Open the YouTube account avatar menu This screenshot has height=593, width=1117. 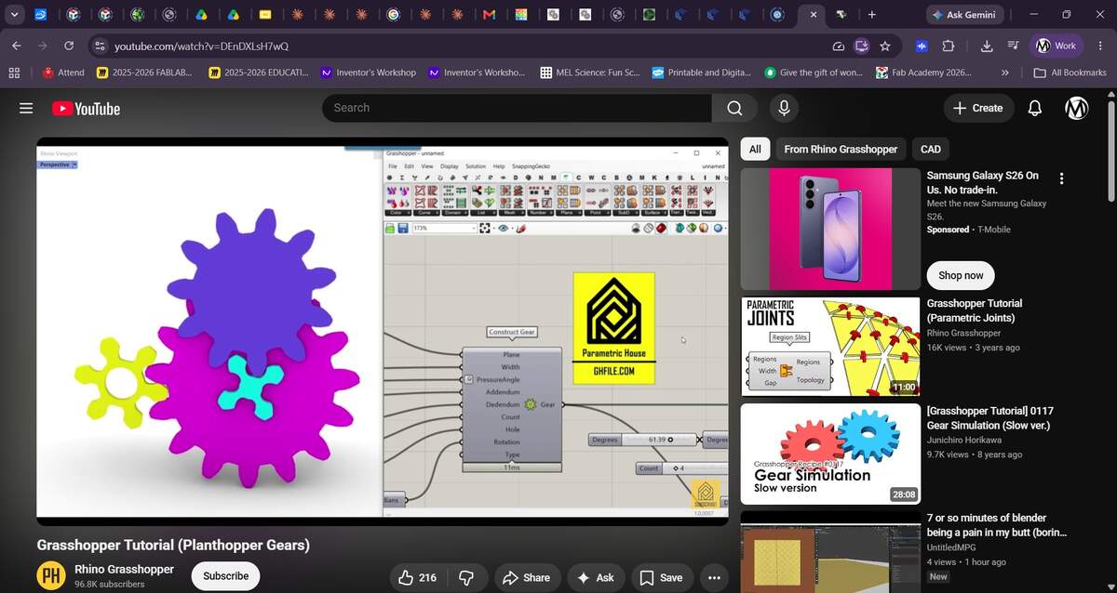[x=1077, y=108]
